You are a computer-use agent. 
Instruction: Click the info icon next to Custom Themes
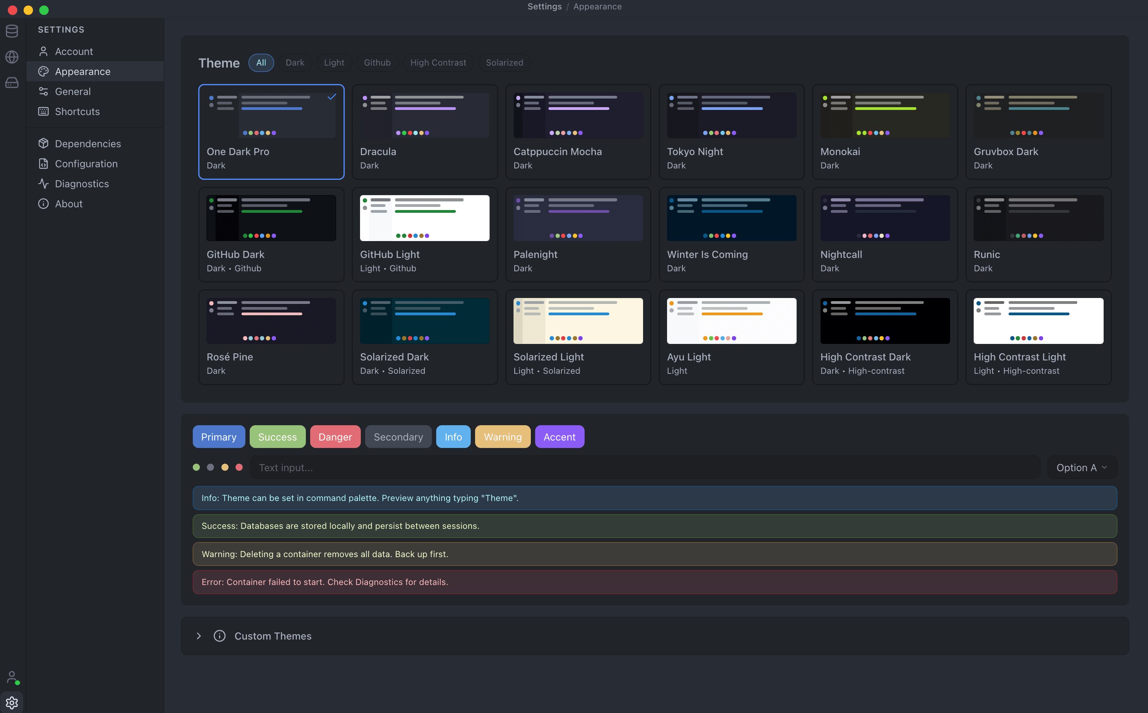pyautogui.click(x=220, y=636)
